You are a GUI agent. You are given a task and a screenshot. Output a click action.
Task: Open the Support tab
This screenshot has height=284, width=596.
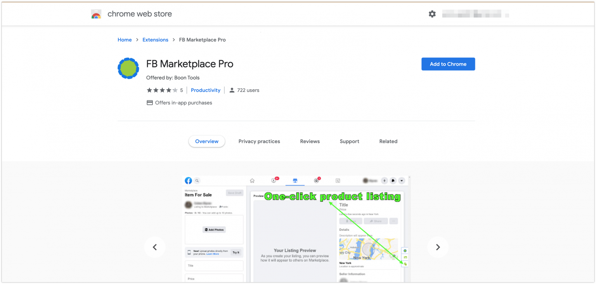coord(350,141)
